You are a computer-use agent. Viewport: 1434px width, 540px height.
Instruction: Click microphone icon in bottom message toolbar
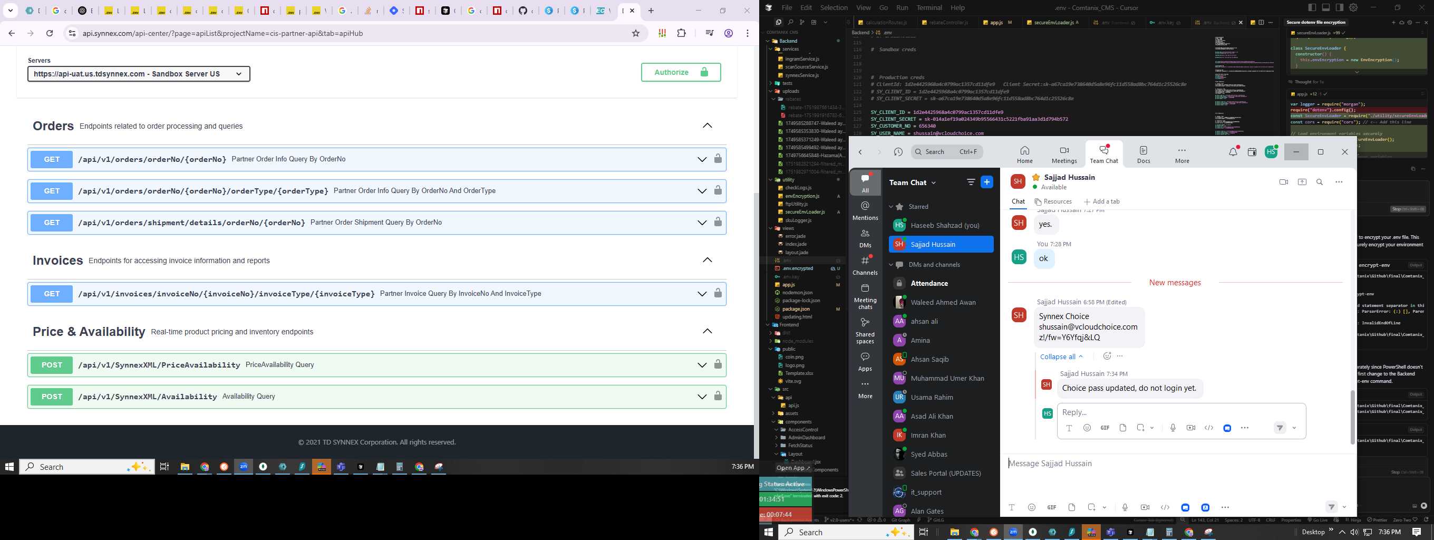pos(1125,507)
